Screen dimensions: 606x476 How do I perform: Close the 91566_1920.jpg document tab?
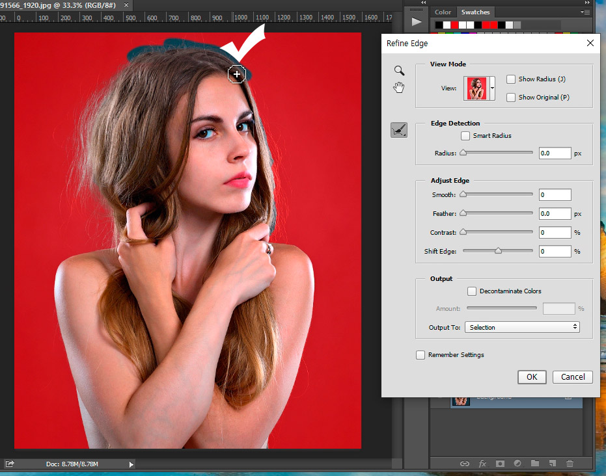click(126, 5)
